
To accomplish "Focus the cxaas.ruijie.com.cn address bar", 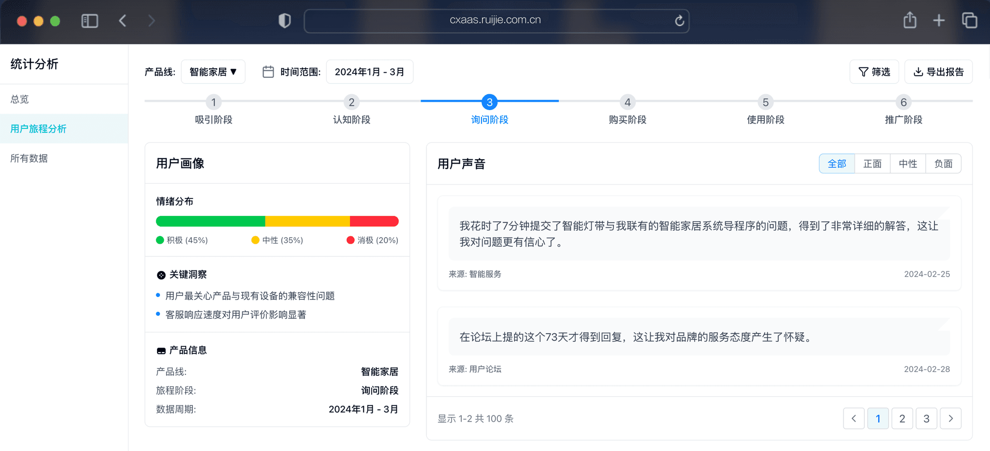I will [x=496, y=21].
